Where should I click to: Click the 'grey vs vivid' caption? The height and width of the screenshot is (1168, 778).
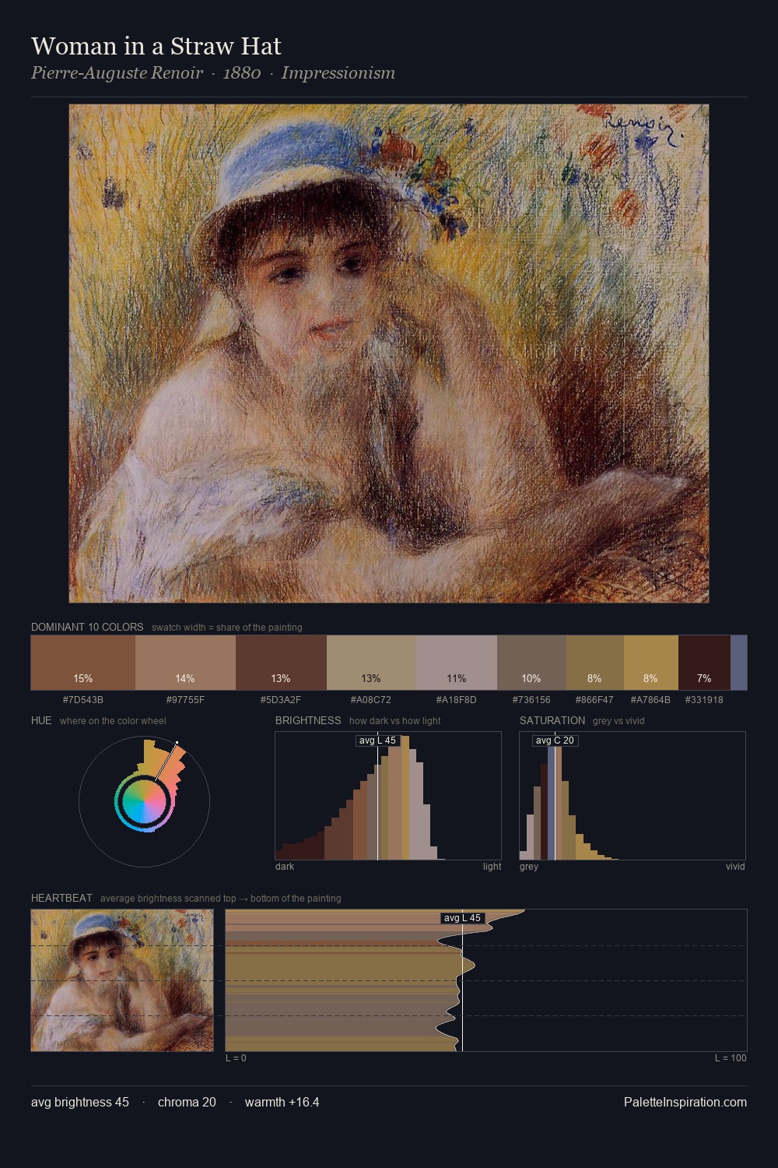click(619, 721)
